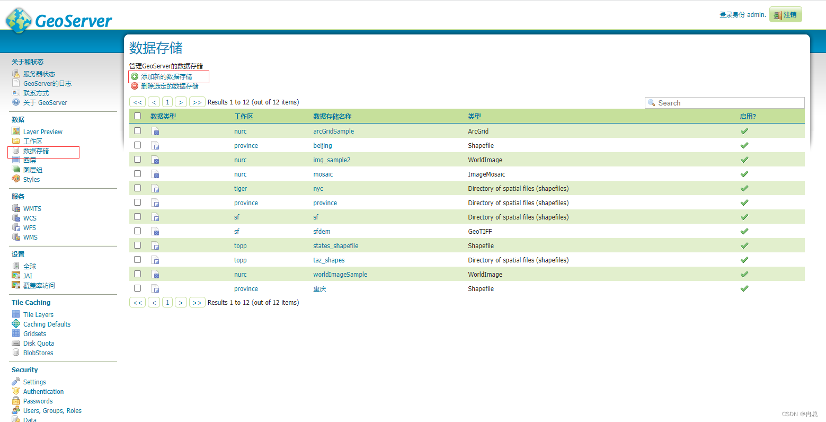The width and height of the screenshot is (826, 422).
Task: Click the Search input field
Action: pos(724,103)
